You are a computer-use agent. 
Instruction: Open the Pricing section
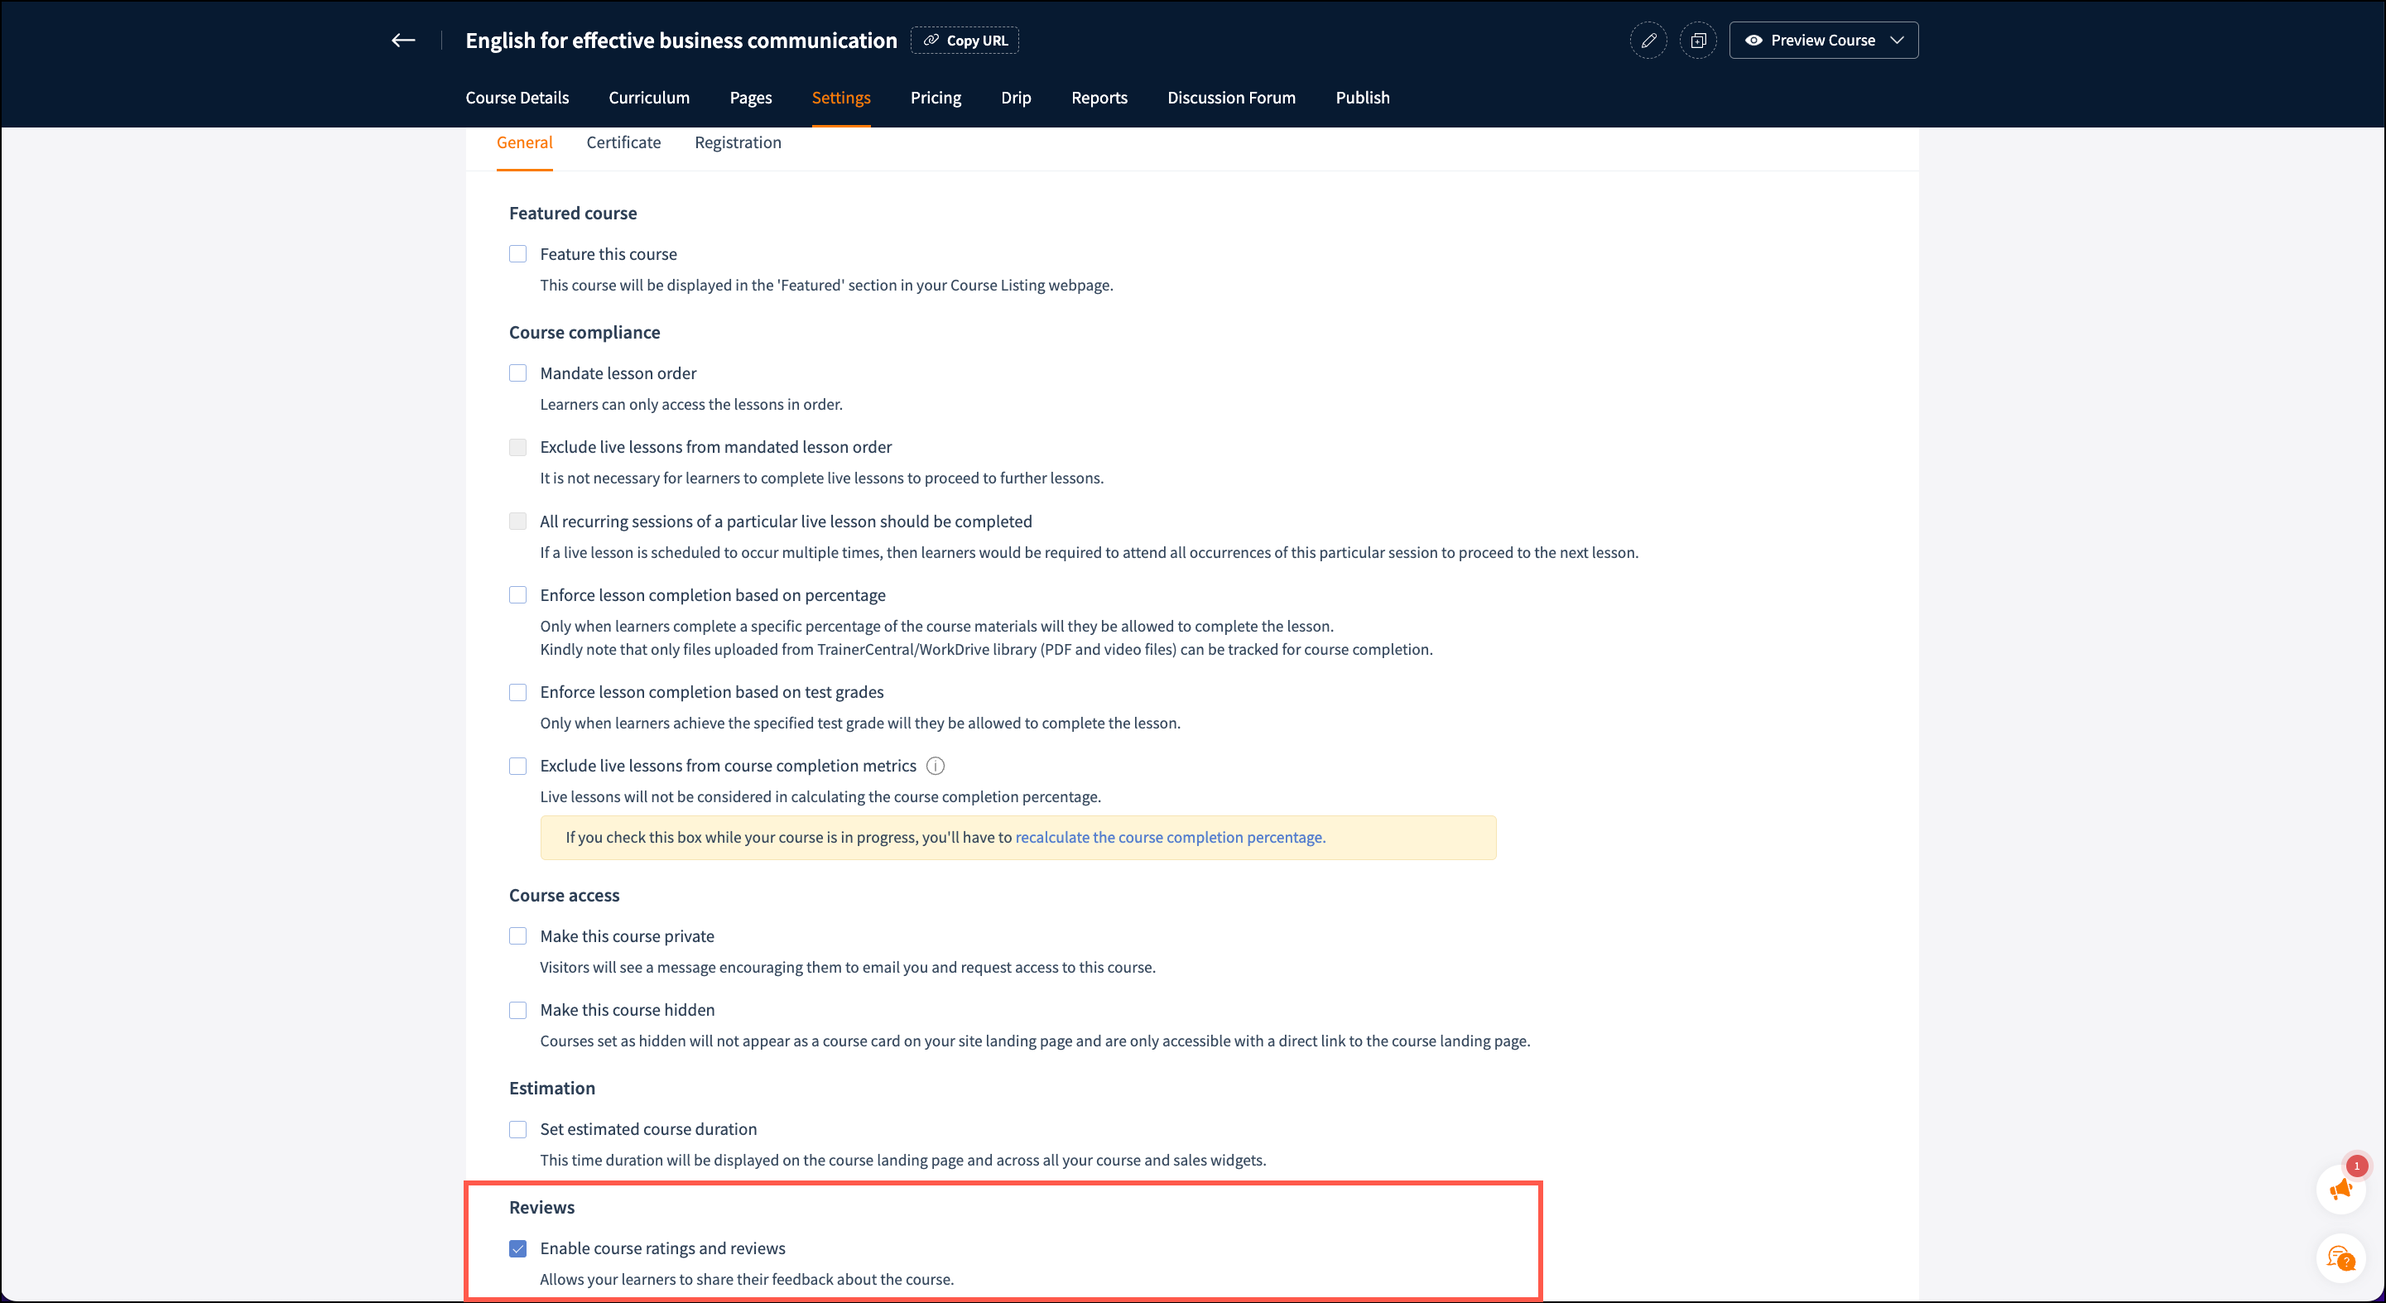pos(936,97)
